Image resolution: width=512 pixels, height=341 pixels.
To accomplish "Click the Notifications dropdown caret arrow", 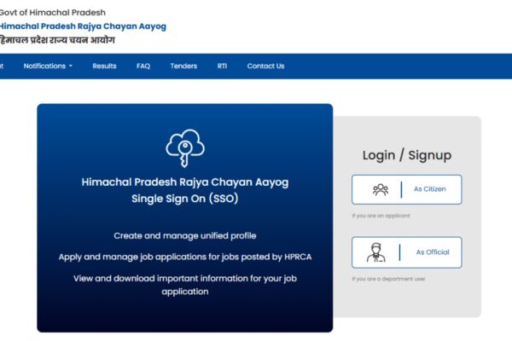I will 71,66.
